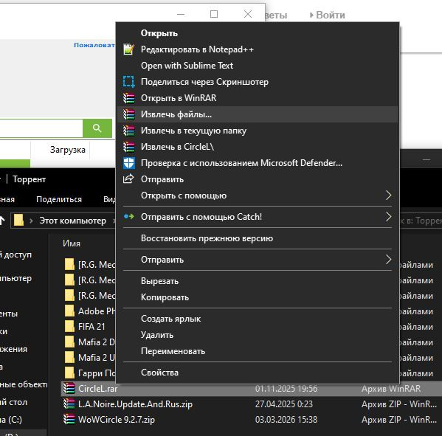Click the green search magnifier button

97,128
